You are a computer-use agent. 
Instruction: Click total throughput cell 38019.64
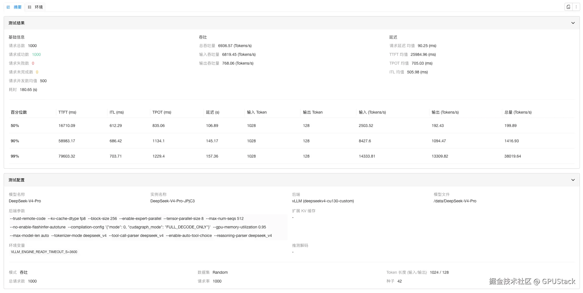pyautogui.click(x=513, y=156)
